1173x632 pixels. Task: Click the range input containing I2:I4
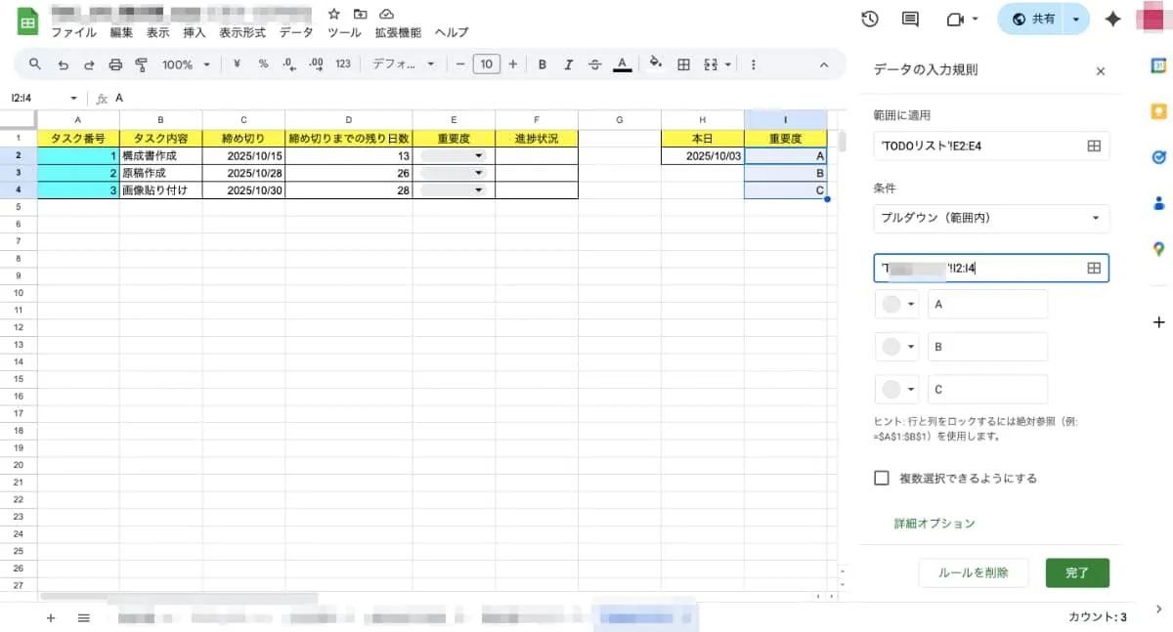coord(977,268)
